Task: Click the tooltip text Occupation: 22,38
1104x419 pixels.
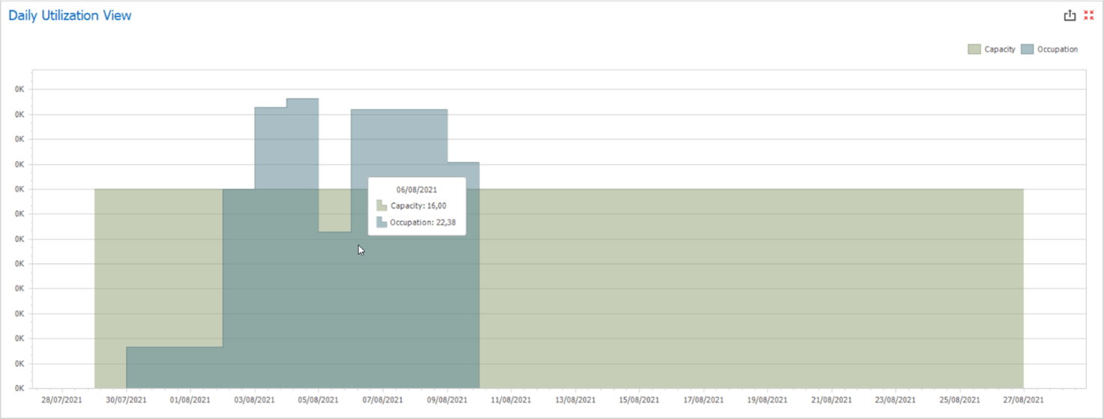Action: pyautogui.click(x=422, y=222)
